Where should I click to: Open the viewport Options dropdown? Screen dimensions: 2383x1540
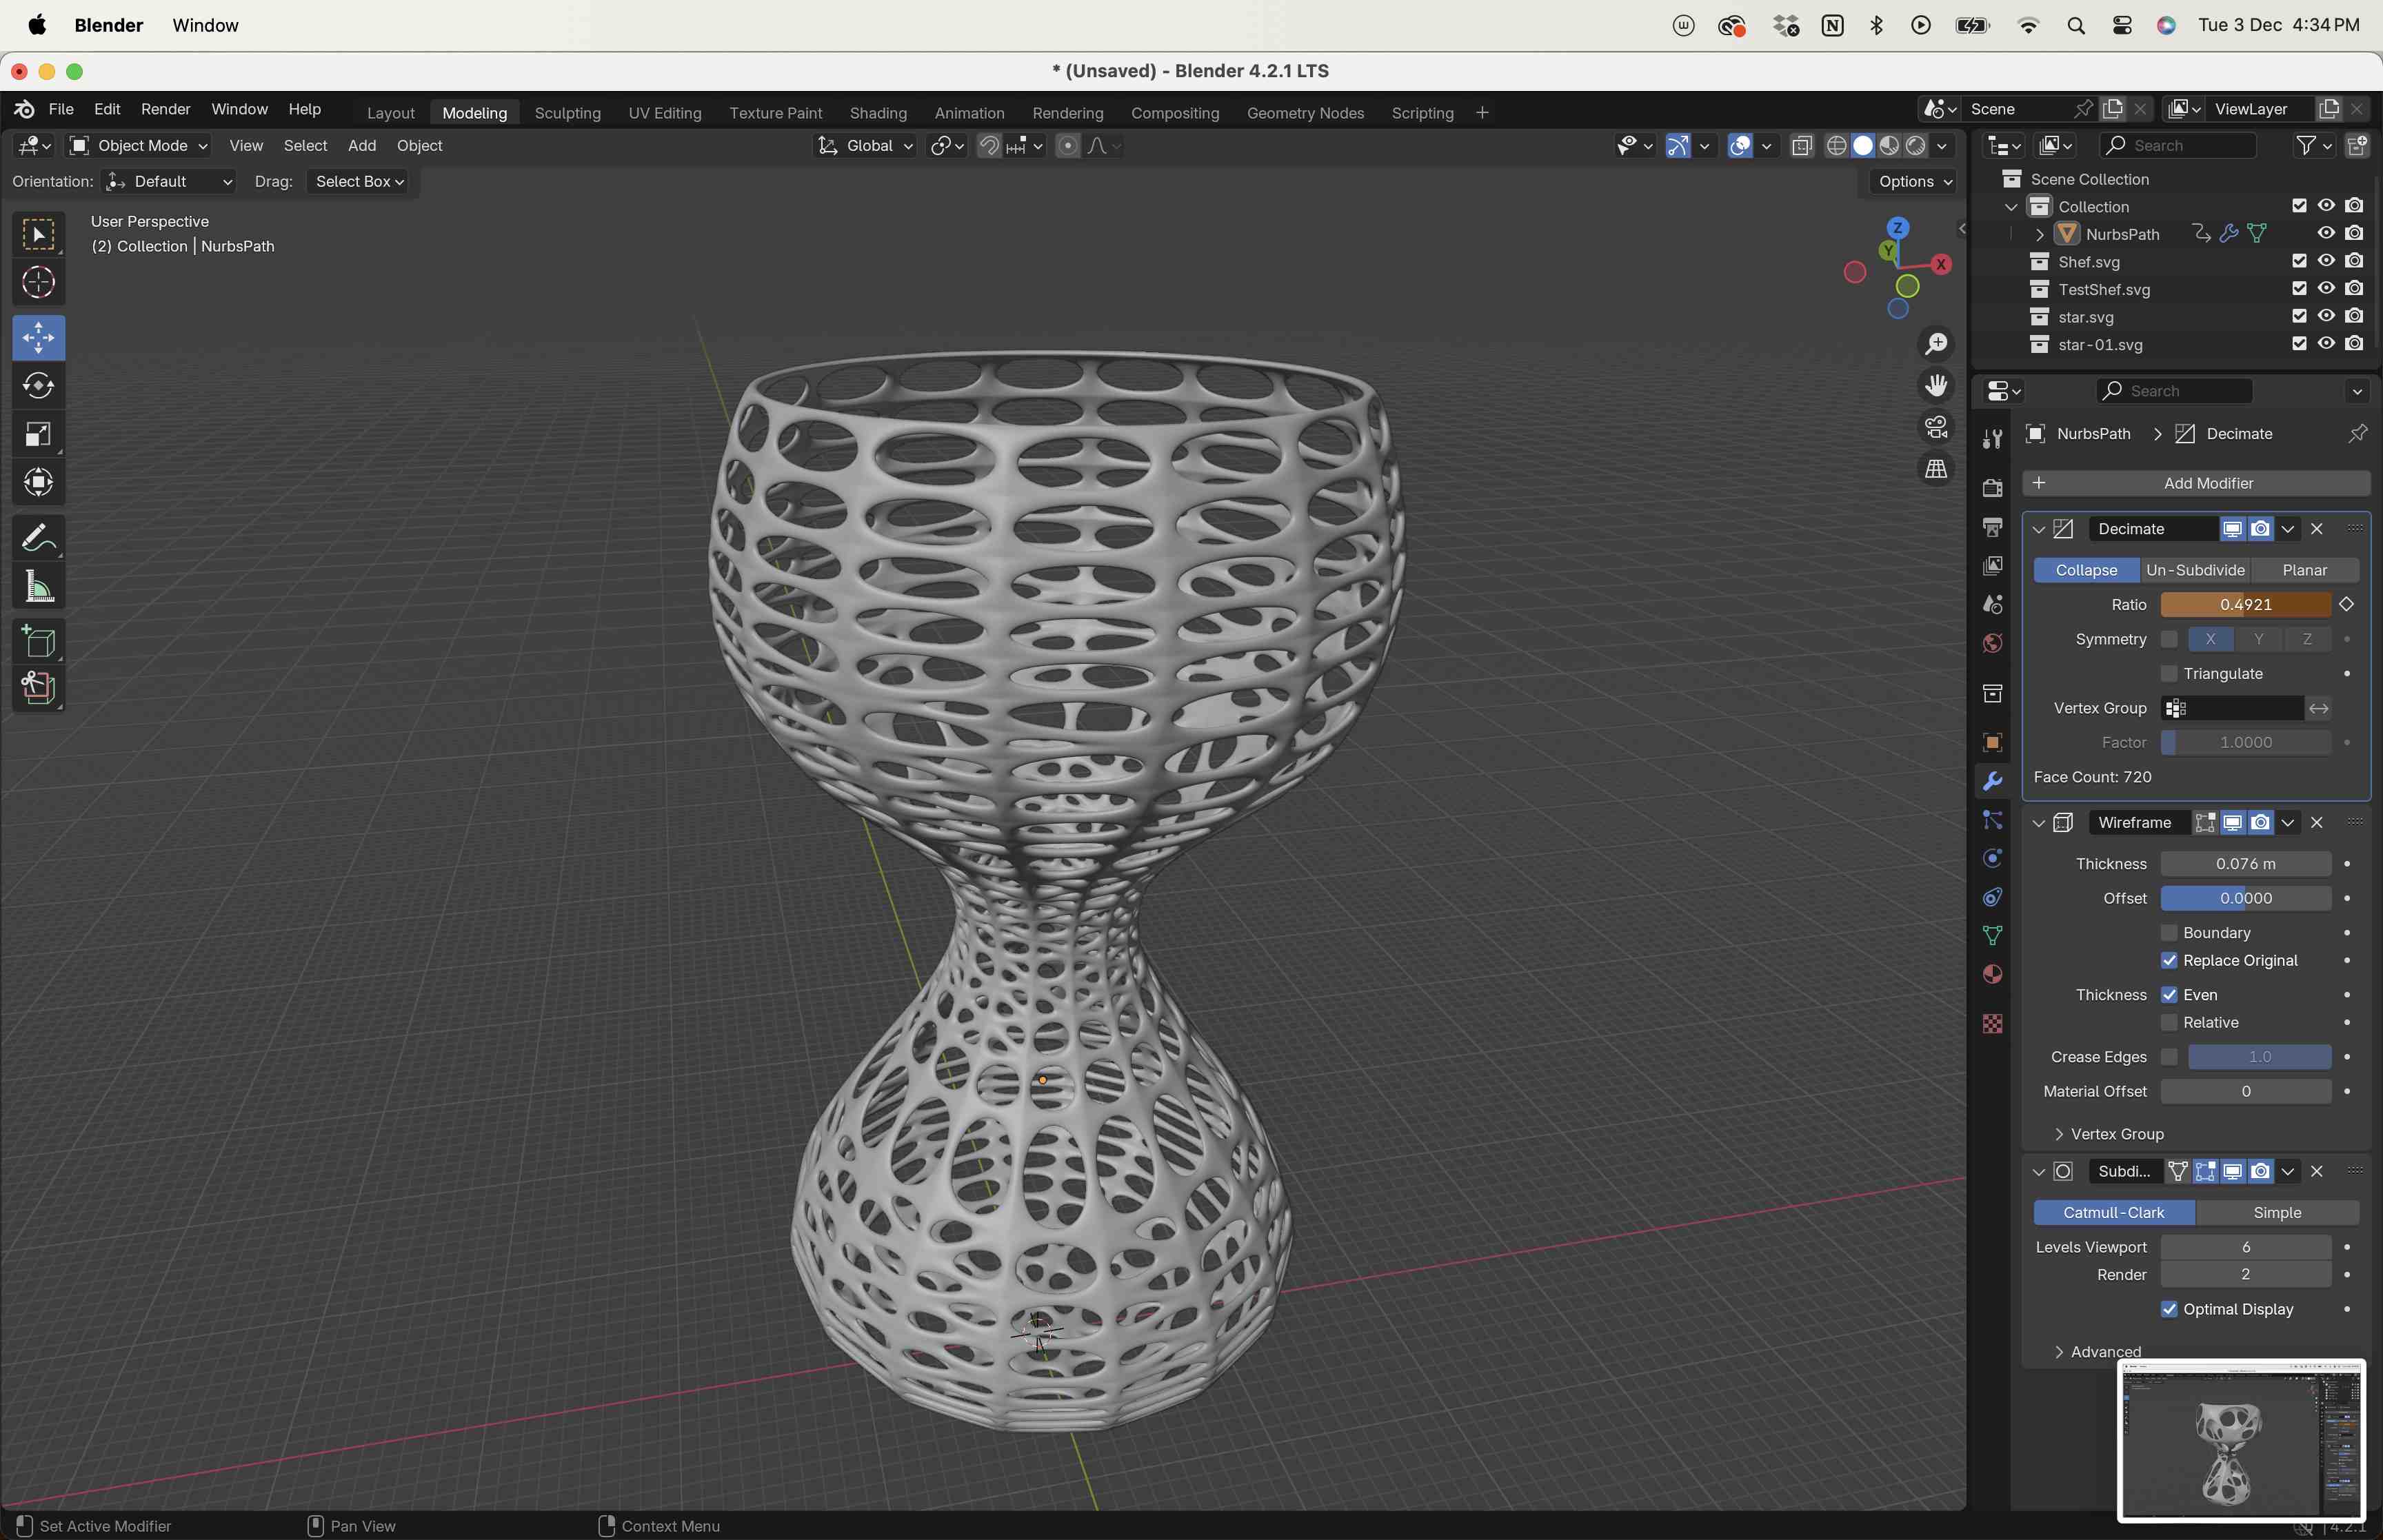(1914, 182)
